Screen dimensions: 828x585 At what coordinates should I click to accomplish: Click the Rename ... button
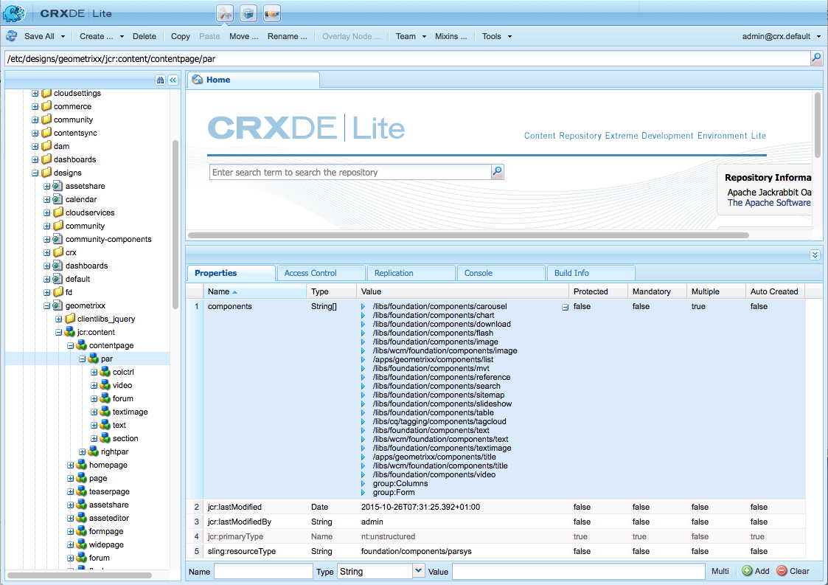(288, 36)
